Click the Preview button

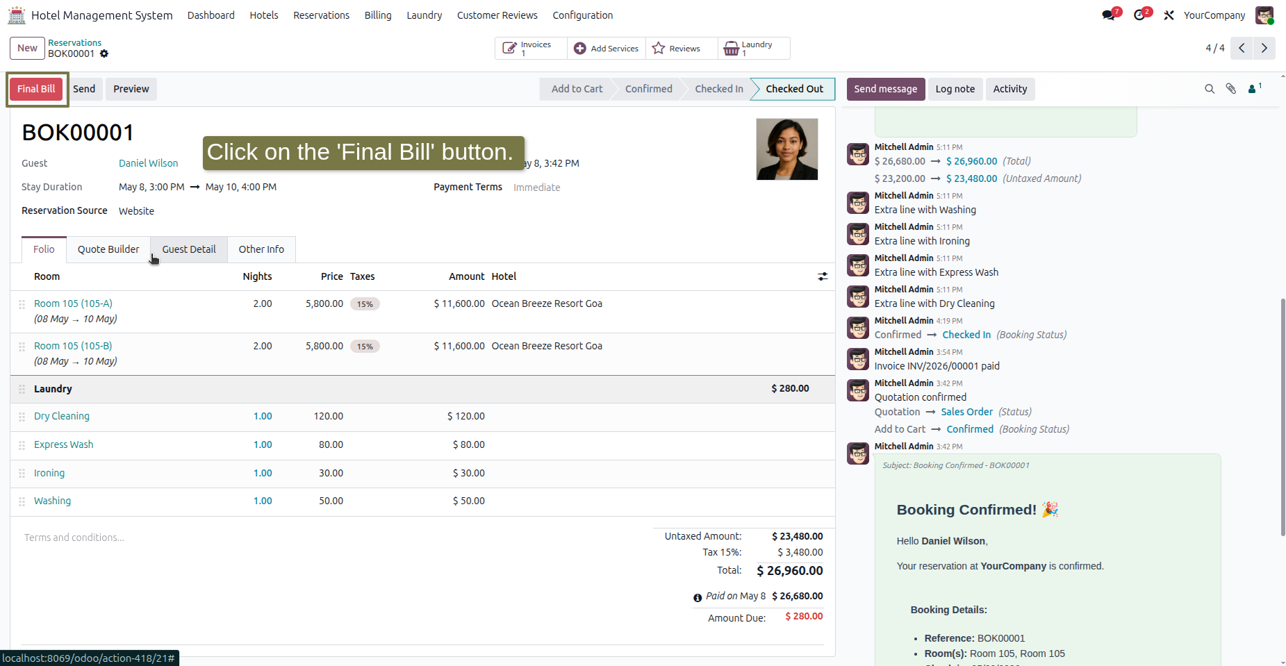click(131, 89)
